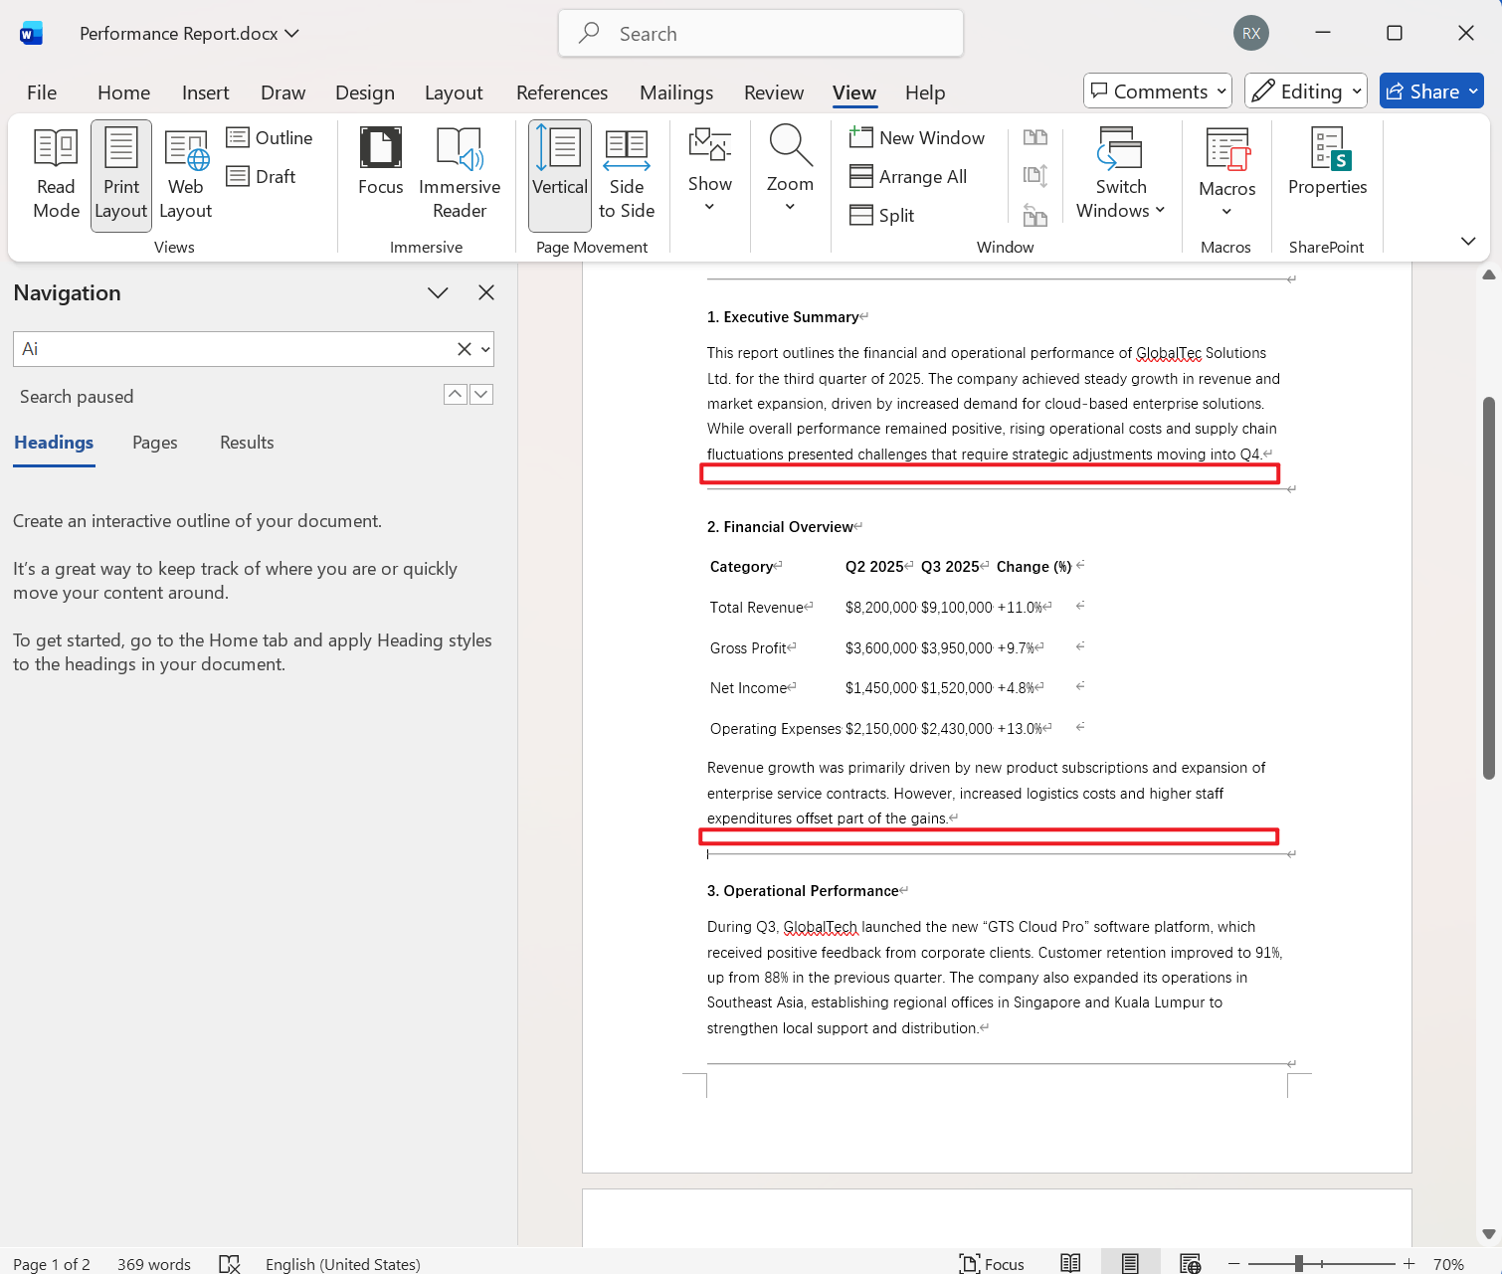
Task: Open Read Mode view
Action: [x=56, y=174]
